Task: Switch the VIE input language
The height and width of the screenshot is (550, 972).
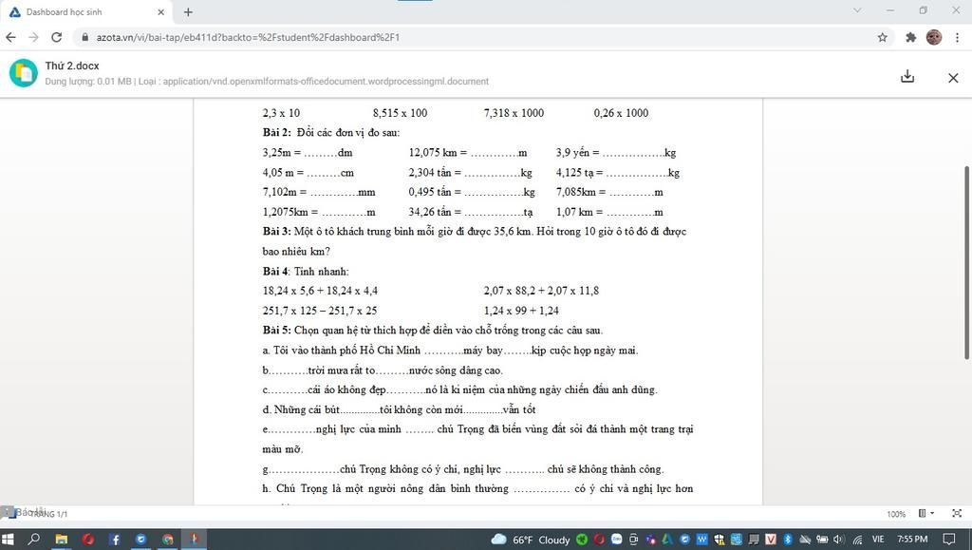Action: click(878, 540)
